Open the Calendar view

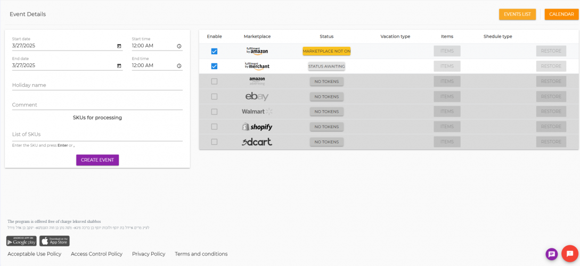(x=561, y=14)
